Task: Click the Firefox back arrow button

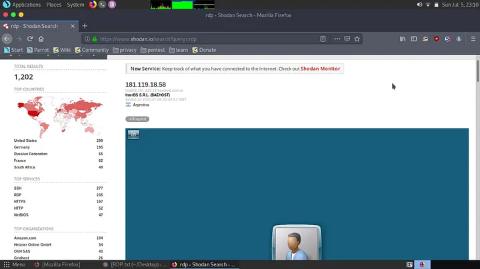Action: click(7, 39)
